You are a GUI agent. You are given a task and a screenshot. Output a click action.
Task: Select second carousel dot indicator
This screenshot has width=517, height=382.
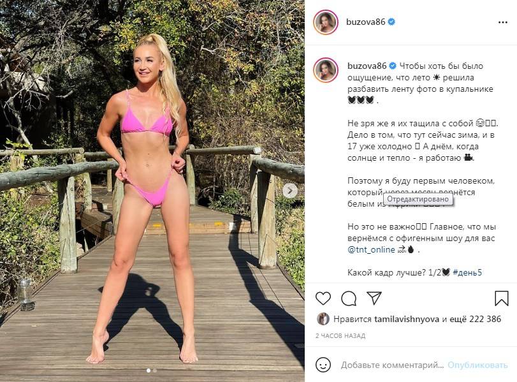point(155,371)
